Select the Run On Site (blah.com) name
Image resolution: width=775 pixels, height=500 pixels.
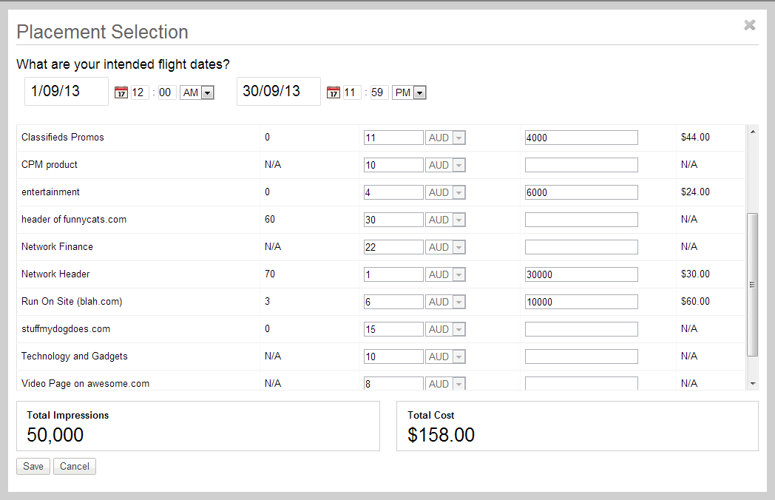click(x=72, y=302)
